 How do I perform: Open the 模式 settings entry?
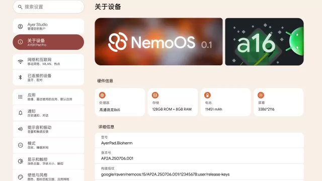tap(48, 145)
